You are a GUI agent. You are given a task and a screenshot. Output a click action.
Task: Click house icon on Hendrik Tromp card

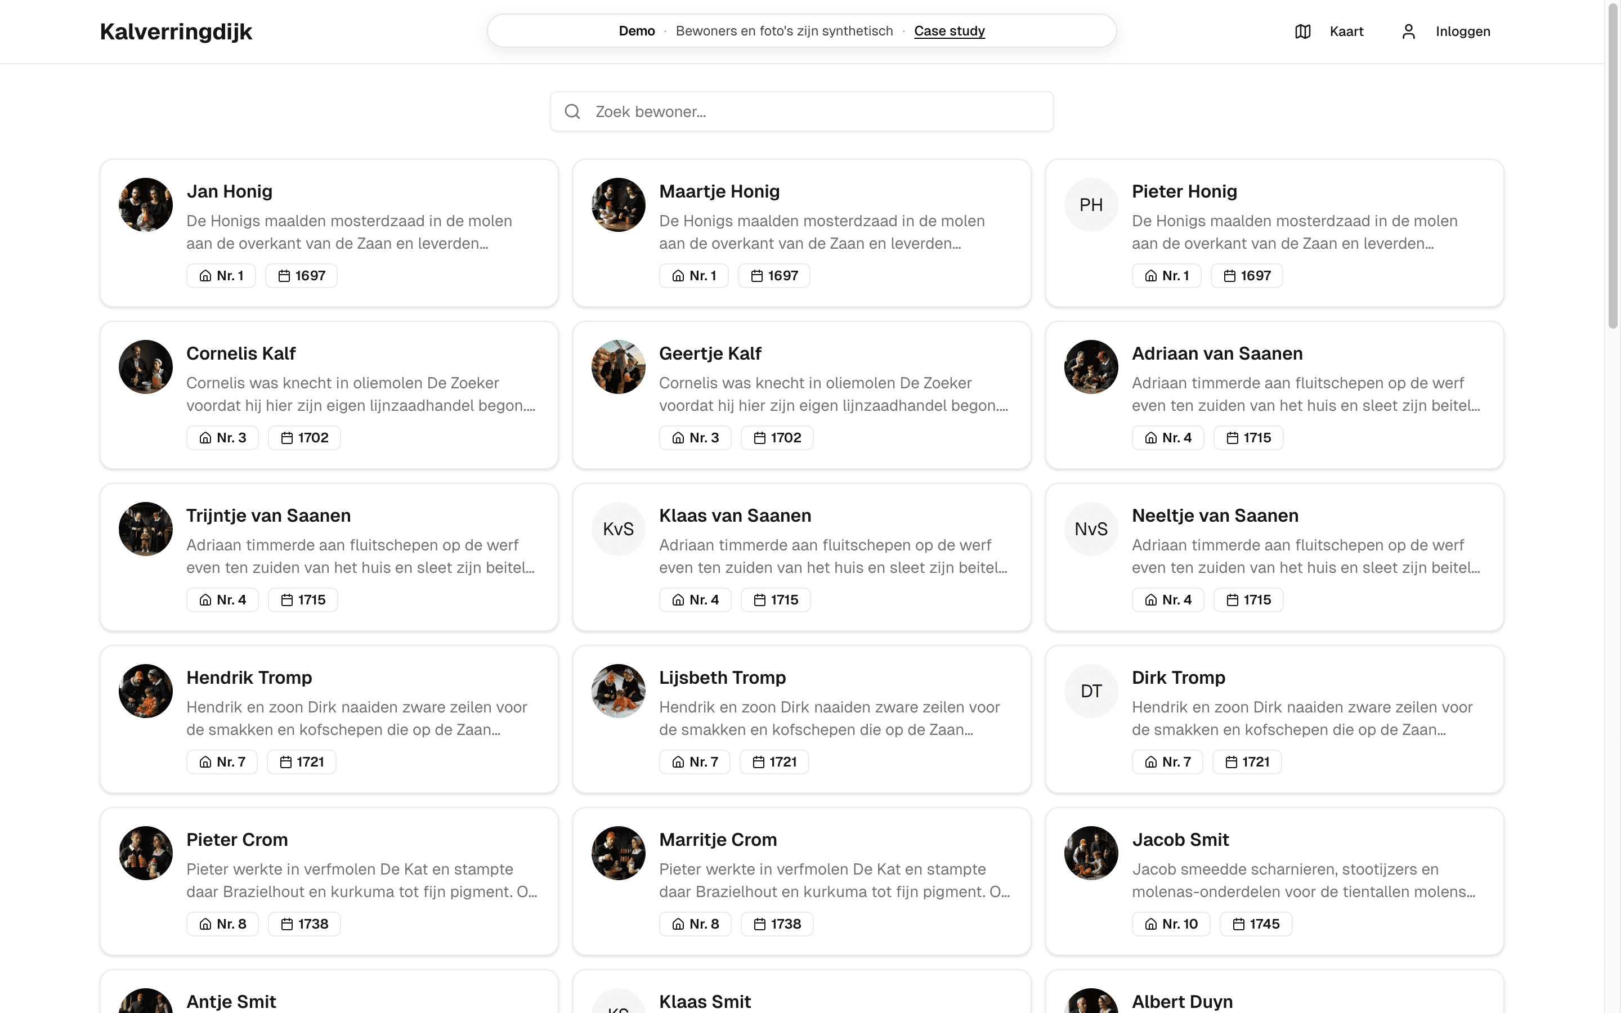[x=205, y=763]
